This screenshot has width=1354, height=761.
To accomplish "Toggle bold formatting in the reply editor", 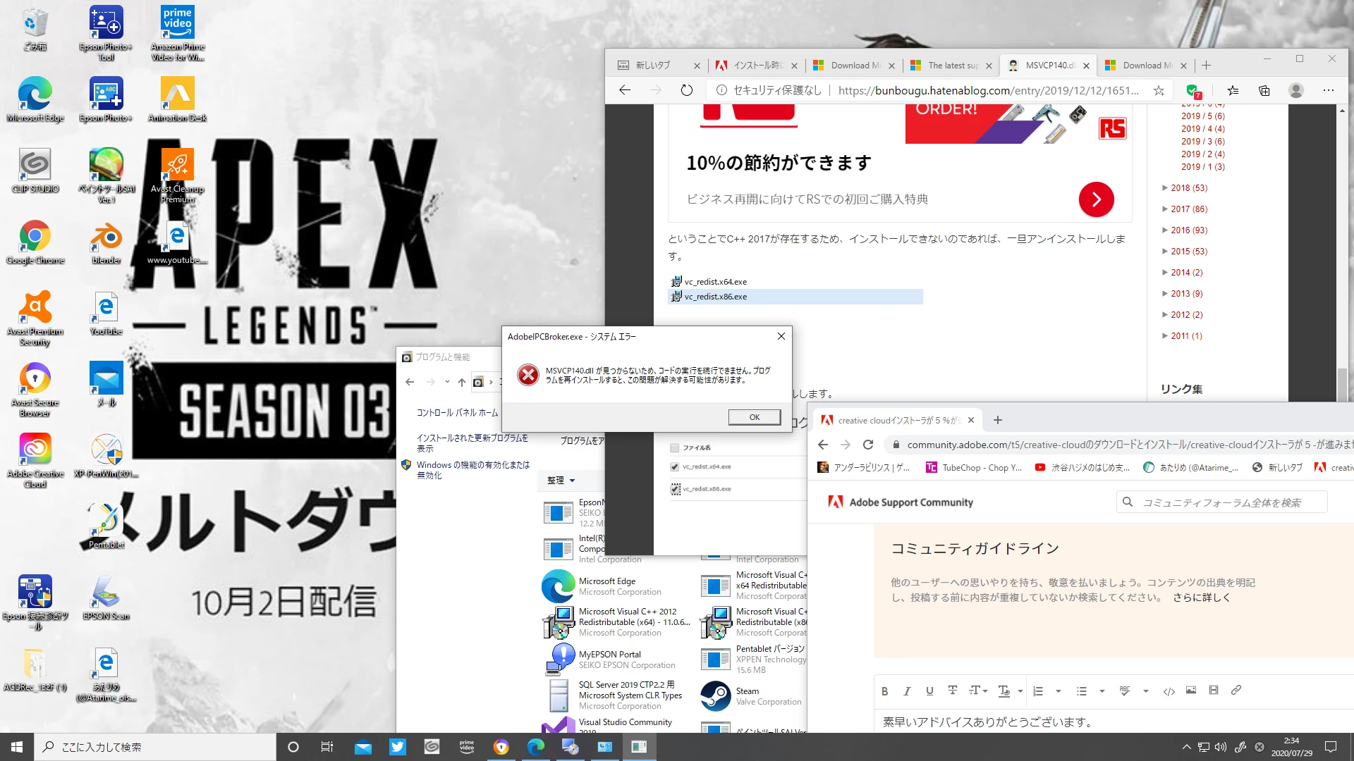I will (x=884, y=691).
